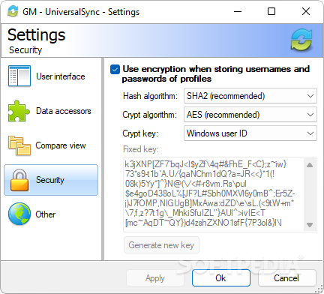Click the Apply button
This screenshot has width=324, height=294.
coord(155,278)
